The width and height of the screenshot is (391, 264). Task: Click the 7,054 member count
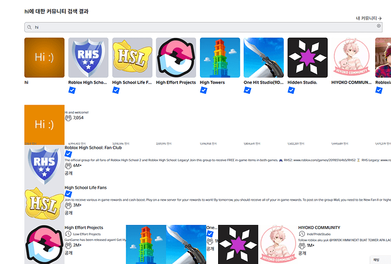[x=78, y=118]
